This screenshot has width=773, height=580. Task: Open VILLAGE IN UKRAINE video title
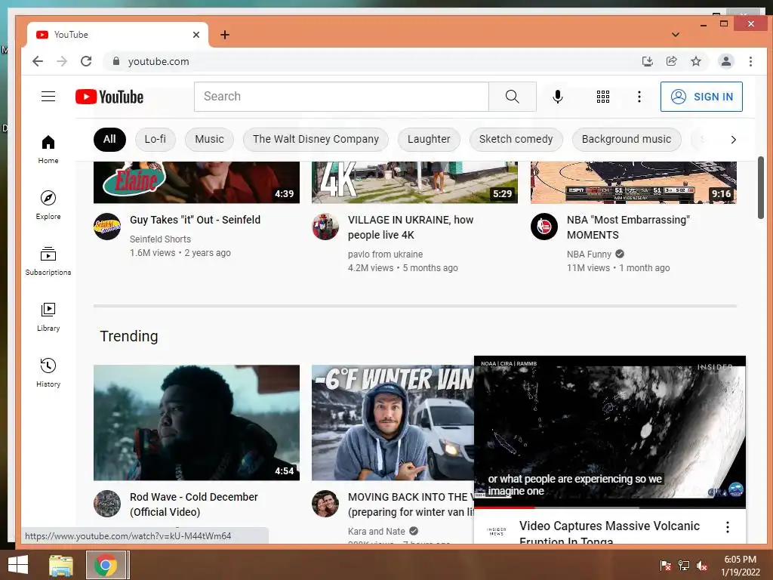pos(411,227)
